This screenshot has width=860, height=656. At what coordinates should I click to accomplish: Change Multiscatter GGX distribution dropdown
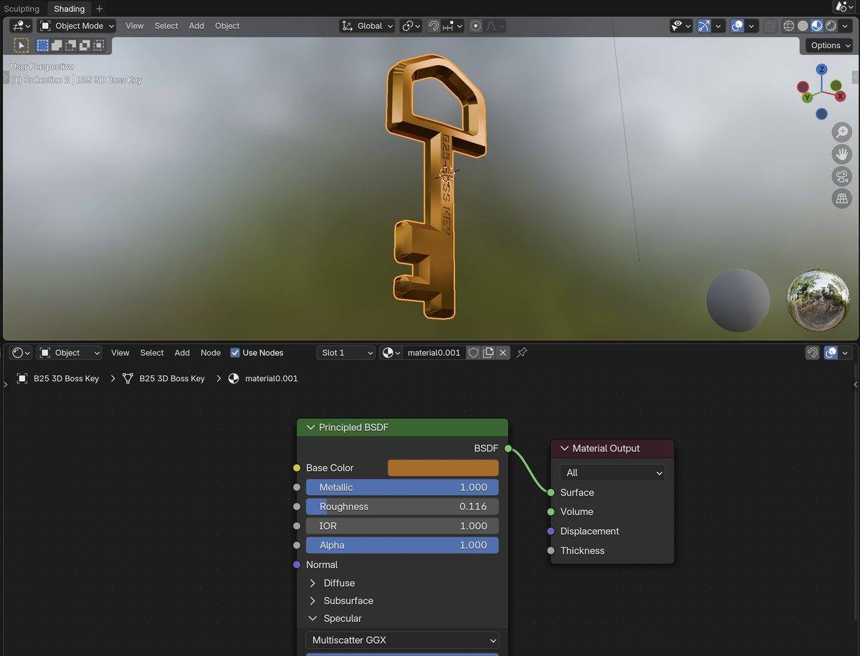pos(401,640)
